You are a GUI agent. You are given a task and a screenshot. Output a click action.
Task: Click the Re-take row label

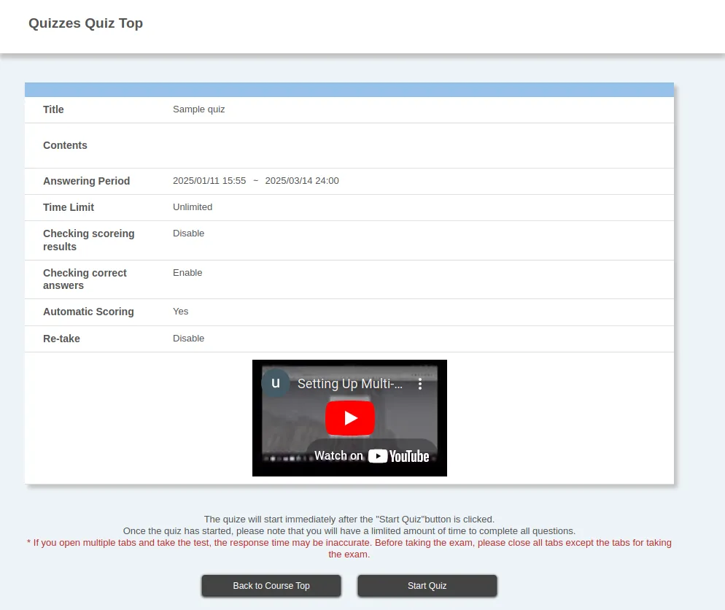click(x=61, y=339)
